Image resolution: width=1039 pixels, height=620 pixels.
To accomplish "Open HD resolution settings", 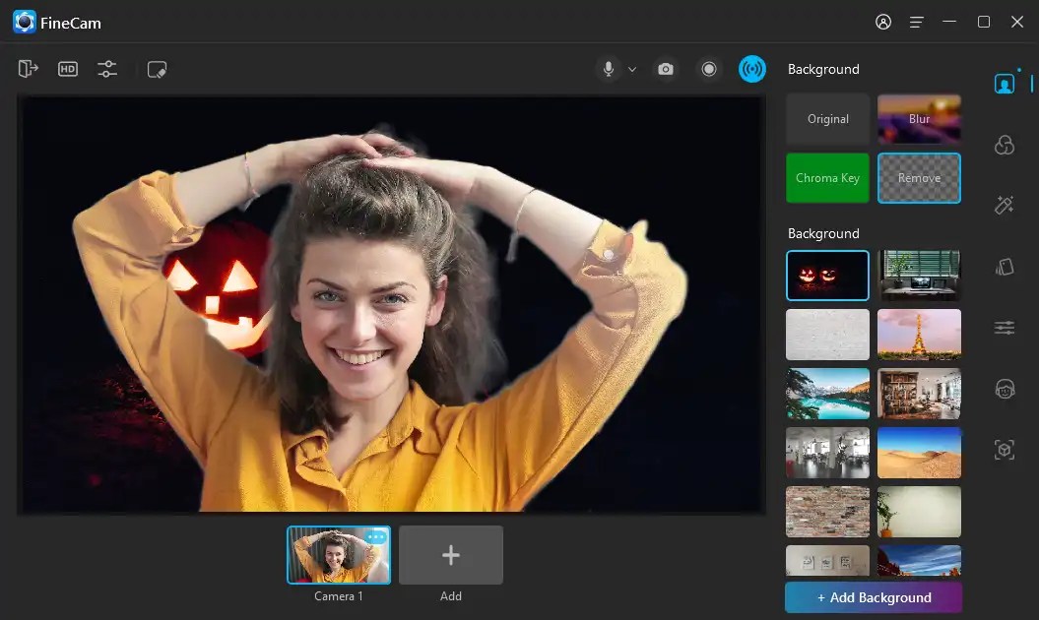I will (67, 69).
